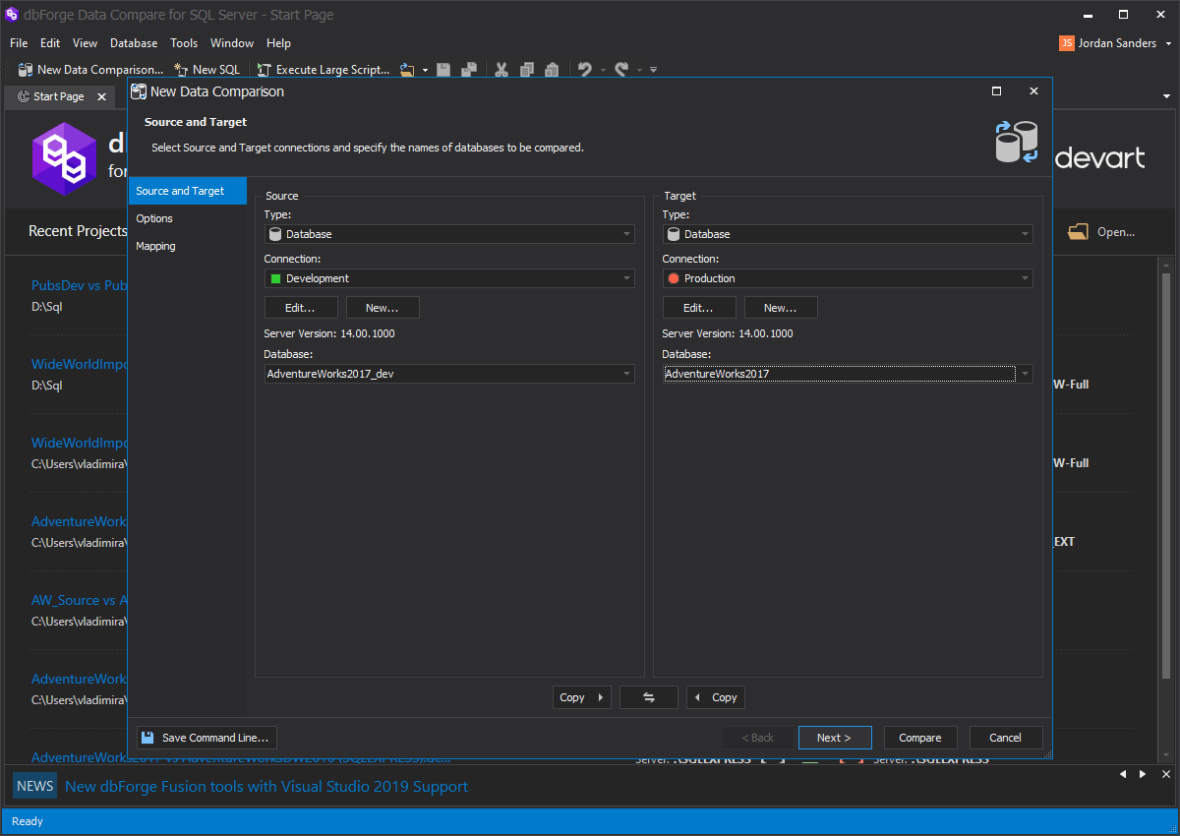Click Execute Large Script in the toolbar

click(324, 70)
